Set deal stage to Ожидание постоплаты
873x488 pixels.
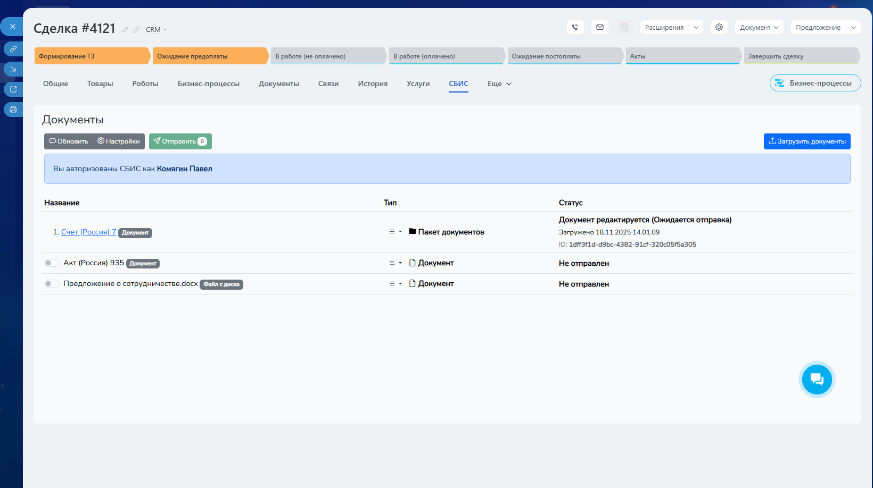click(x=565, y=56)
